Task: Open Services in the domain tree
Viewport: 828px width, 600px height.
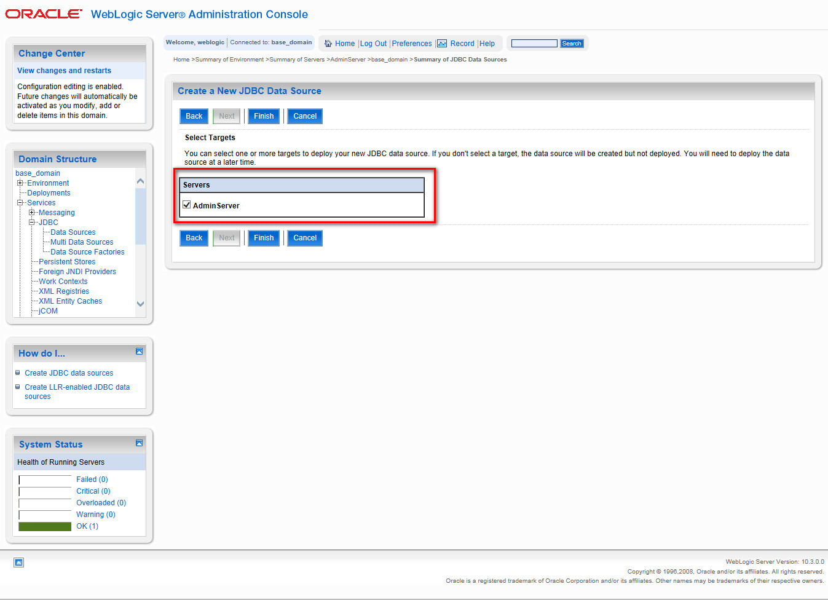Action: pos(41,203)
